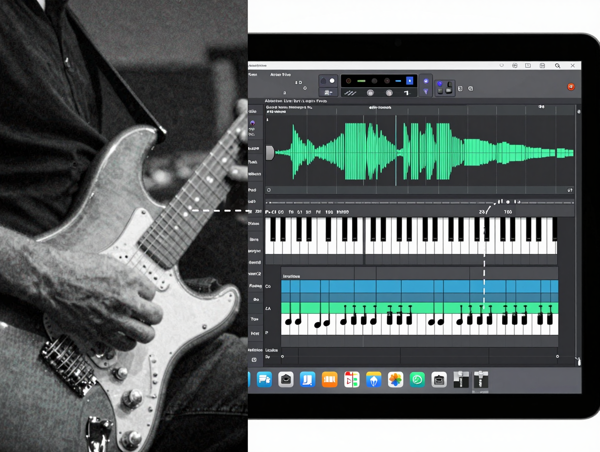Click the gray handle at waveform start

coord(269,152)
